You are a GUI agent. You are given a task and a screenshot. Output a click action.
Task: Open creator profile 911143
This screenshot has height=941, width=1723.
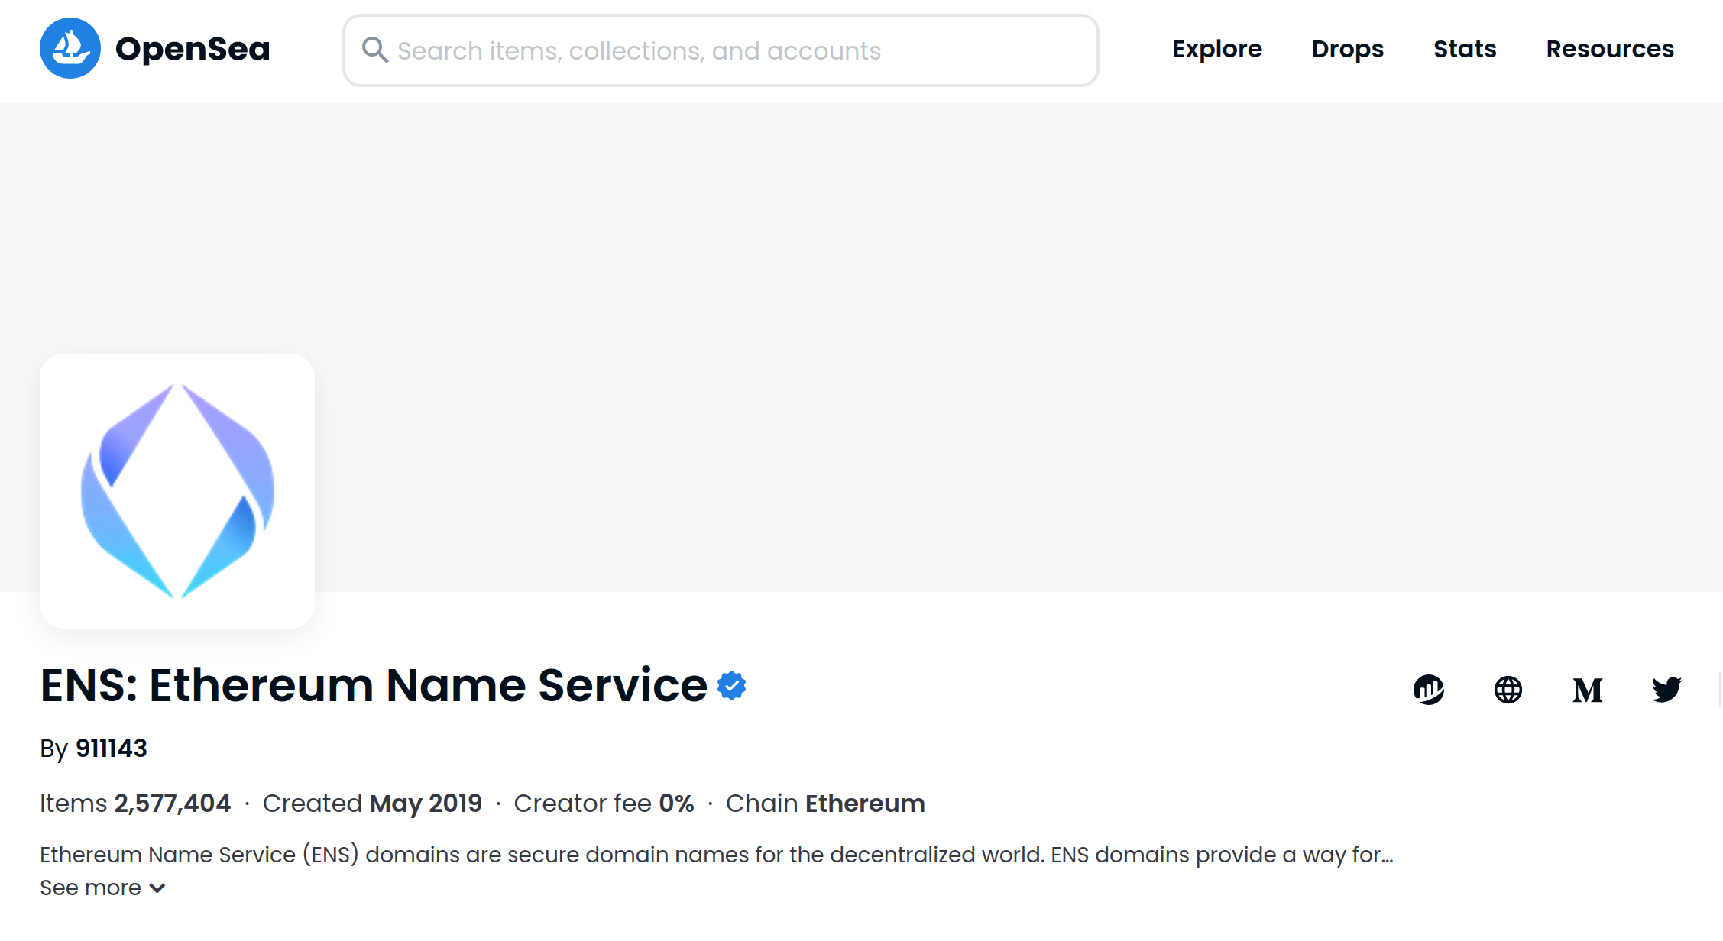111,749
